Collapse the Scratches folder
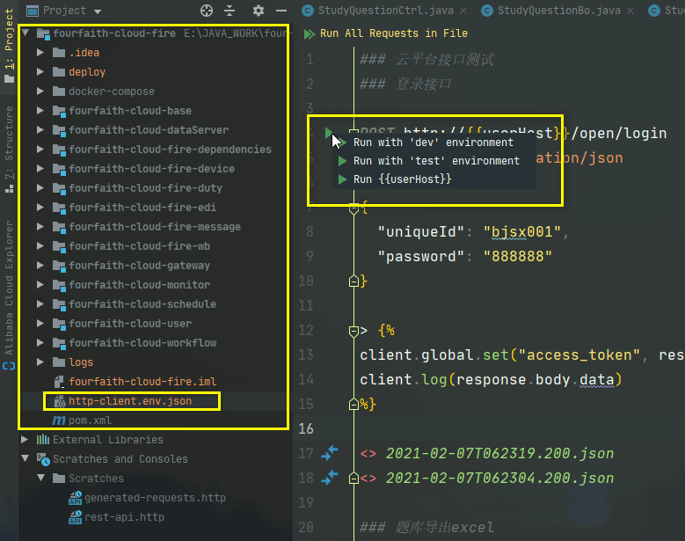The image size is (685, 541). click(x=41, y=478)
